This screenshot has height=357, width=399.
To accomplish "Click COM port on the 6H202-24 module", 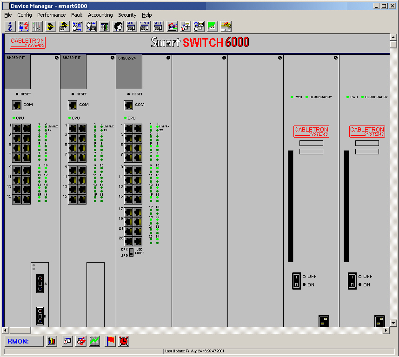I will [x=128, y=105].
